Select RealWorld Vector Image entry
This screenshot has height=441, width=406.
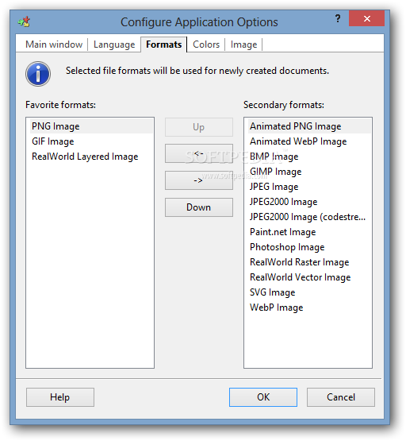309,277
